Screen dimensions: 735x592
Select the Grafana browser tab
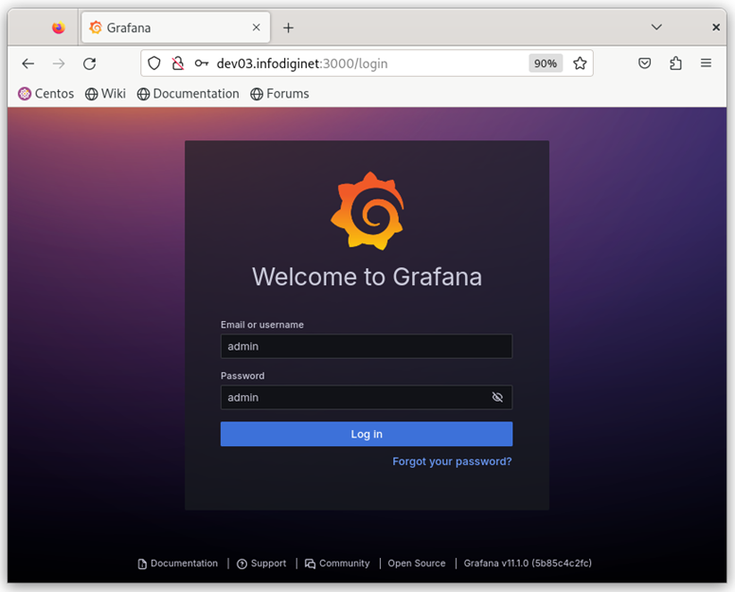tap(175, 27)
